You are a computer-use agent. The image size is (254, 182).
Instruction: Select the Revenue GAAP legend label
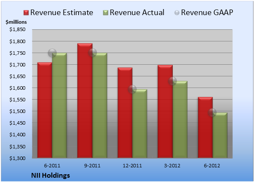pos(207,13)
